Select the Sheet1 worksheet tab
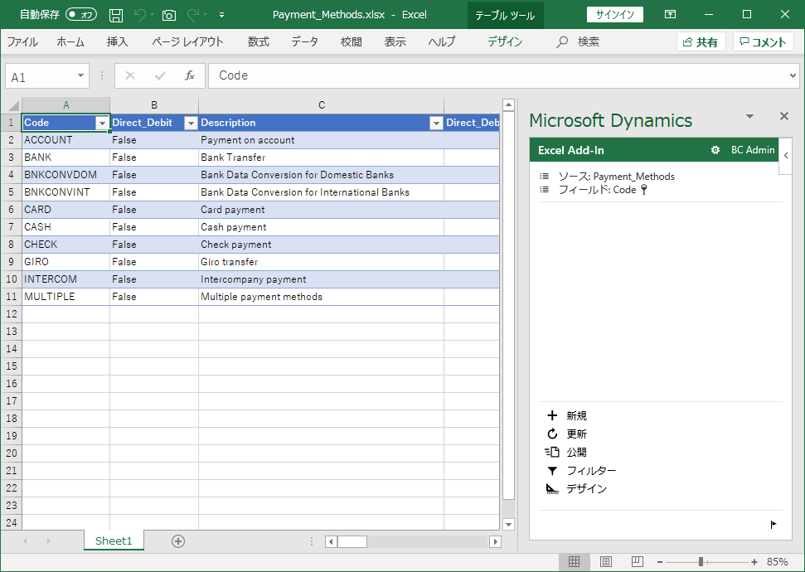 click(x=114, y=540)
